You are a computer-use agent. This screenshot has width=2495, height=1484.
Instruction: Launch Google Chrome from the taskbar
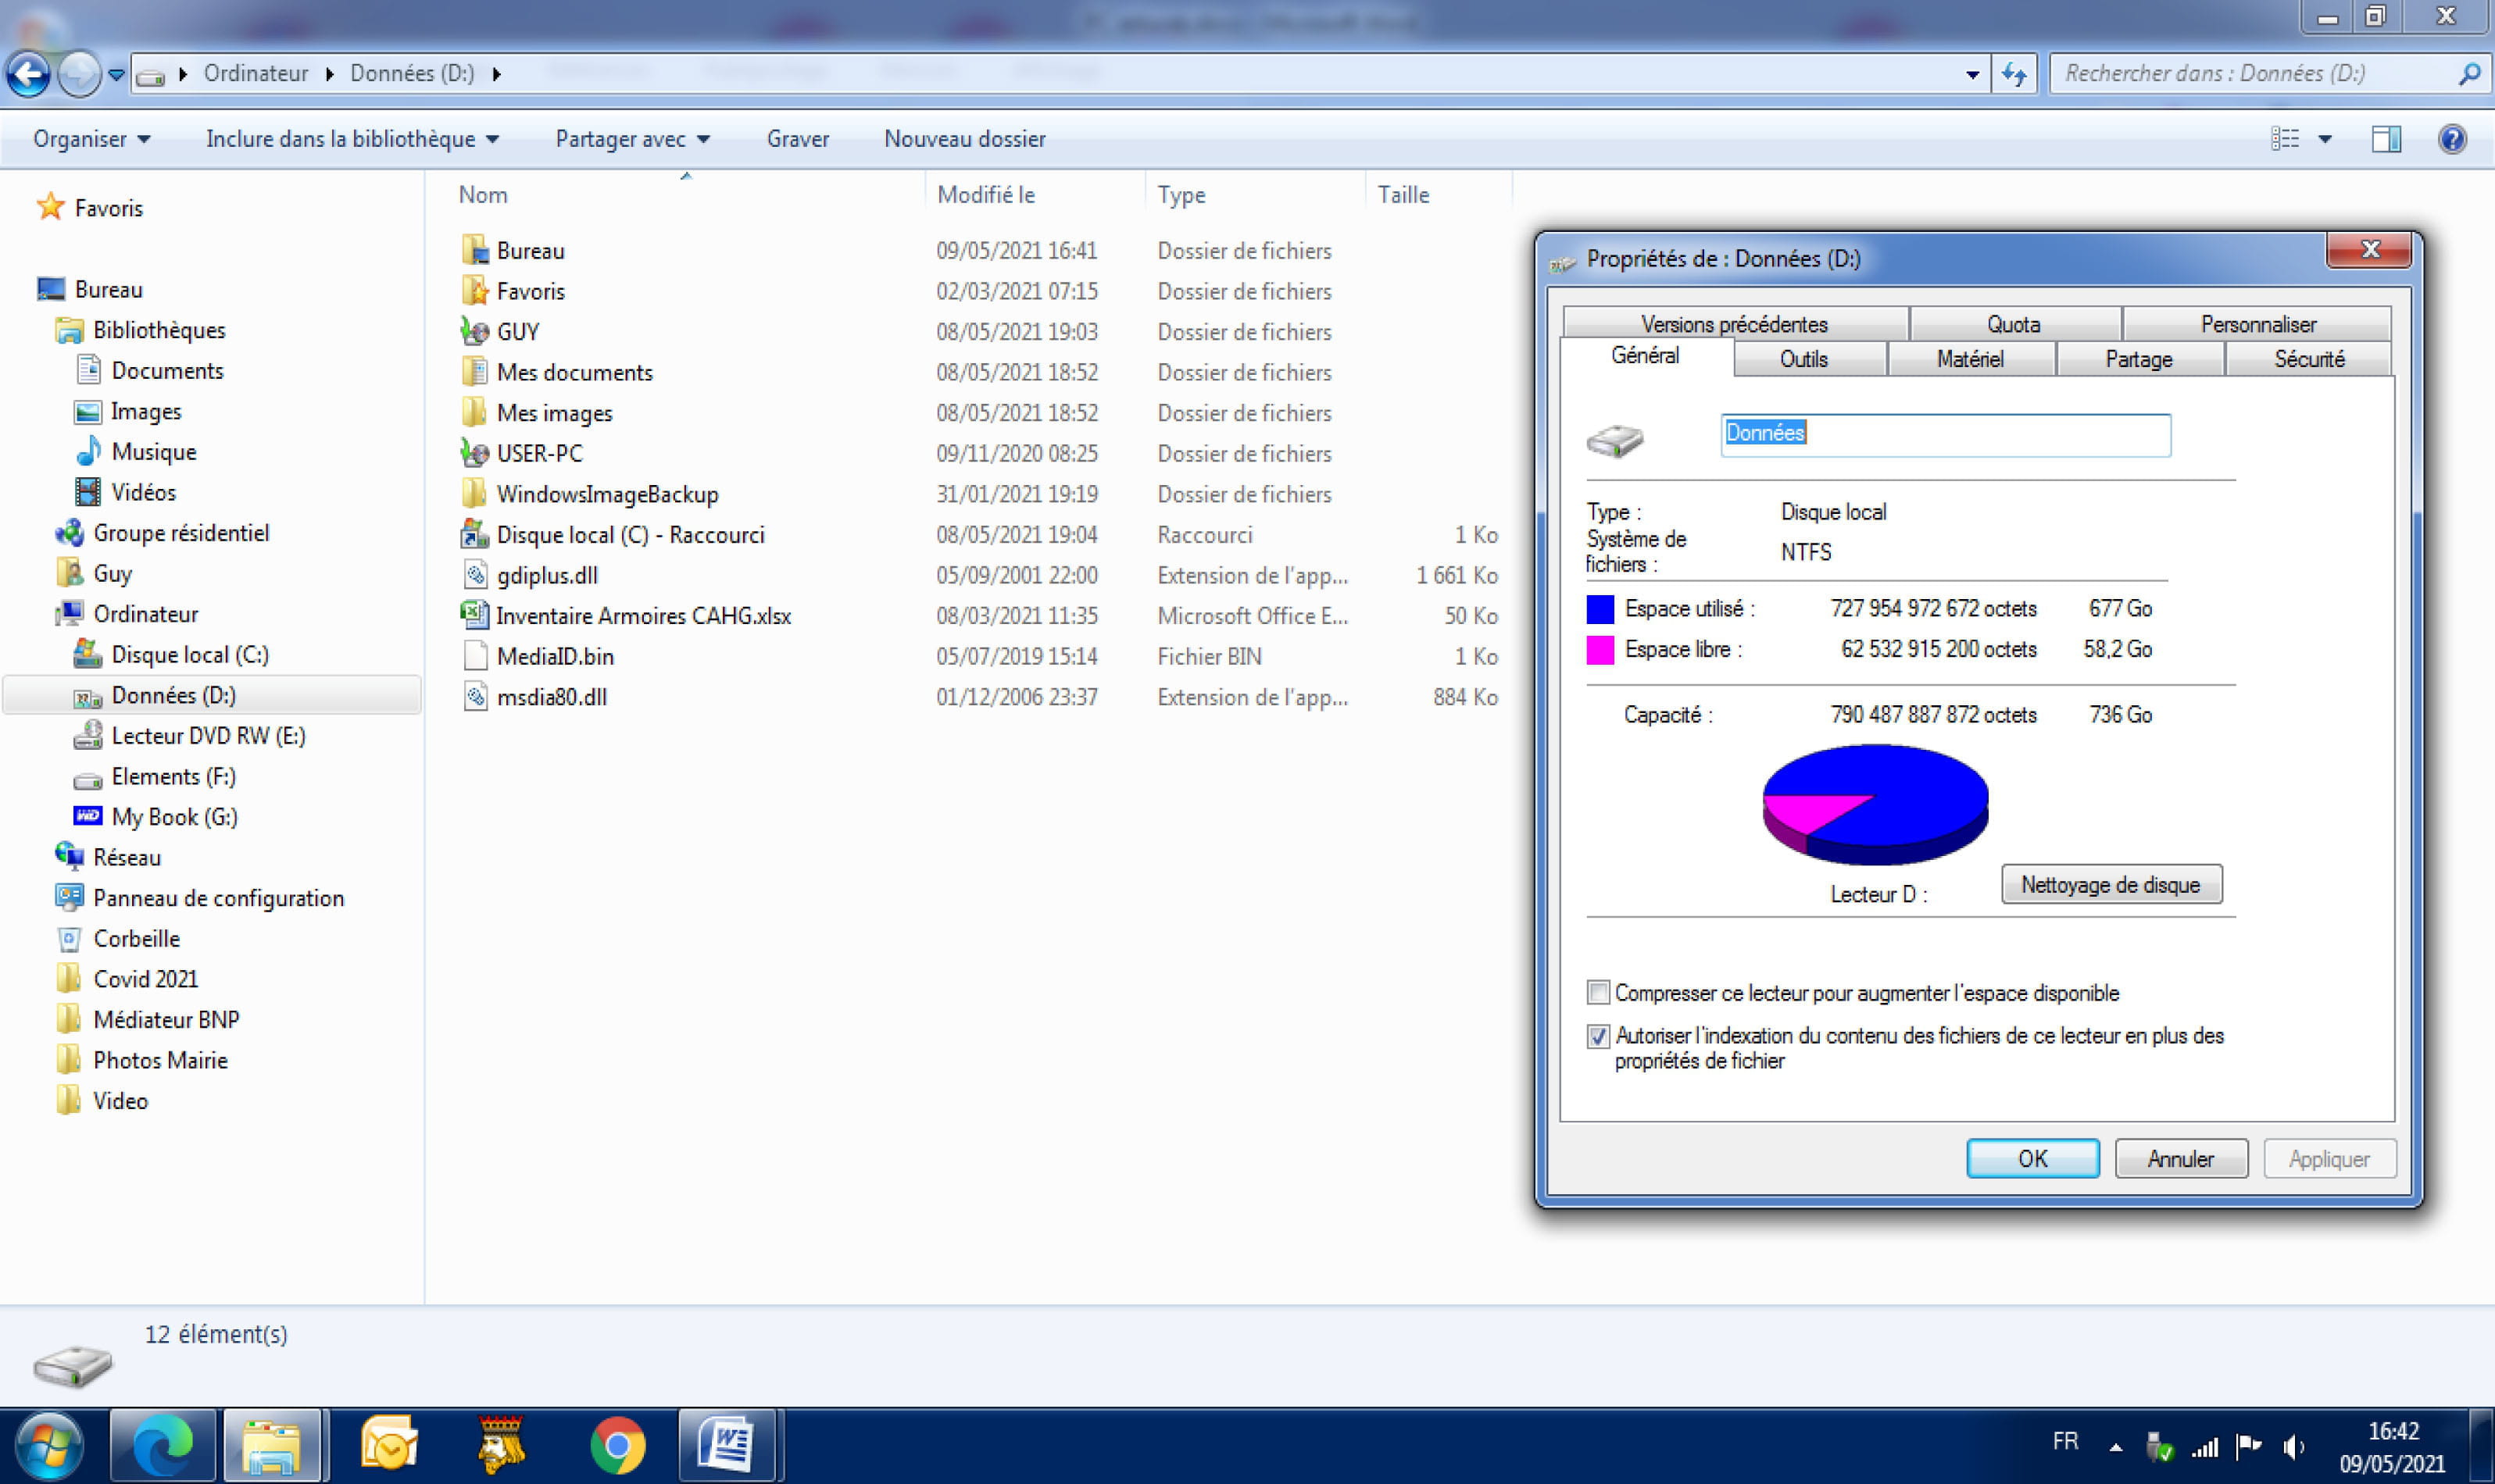[617, 1446]
